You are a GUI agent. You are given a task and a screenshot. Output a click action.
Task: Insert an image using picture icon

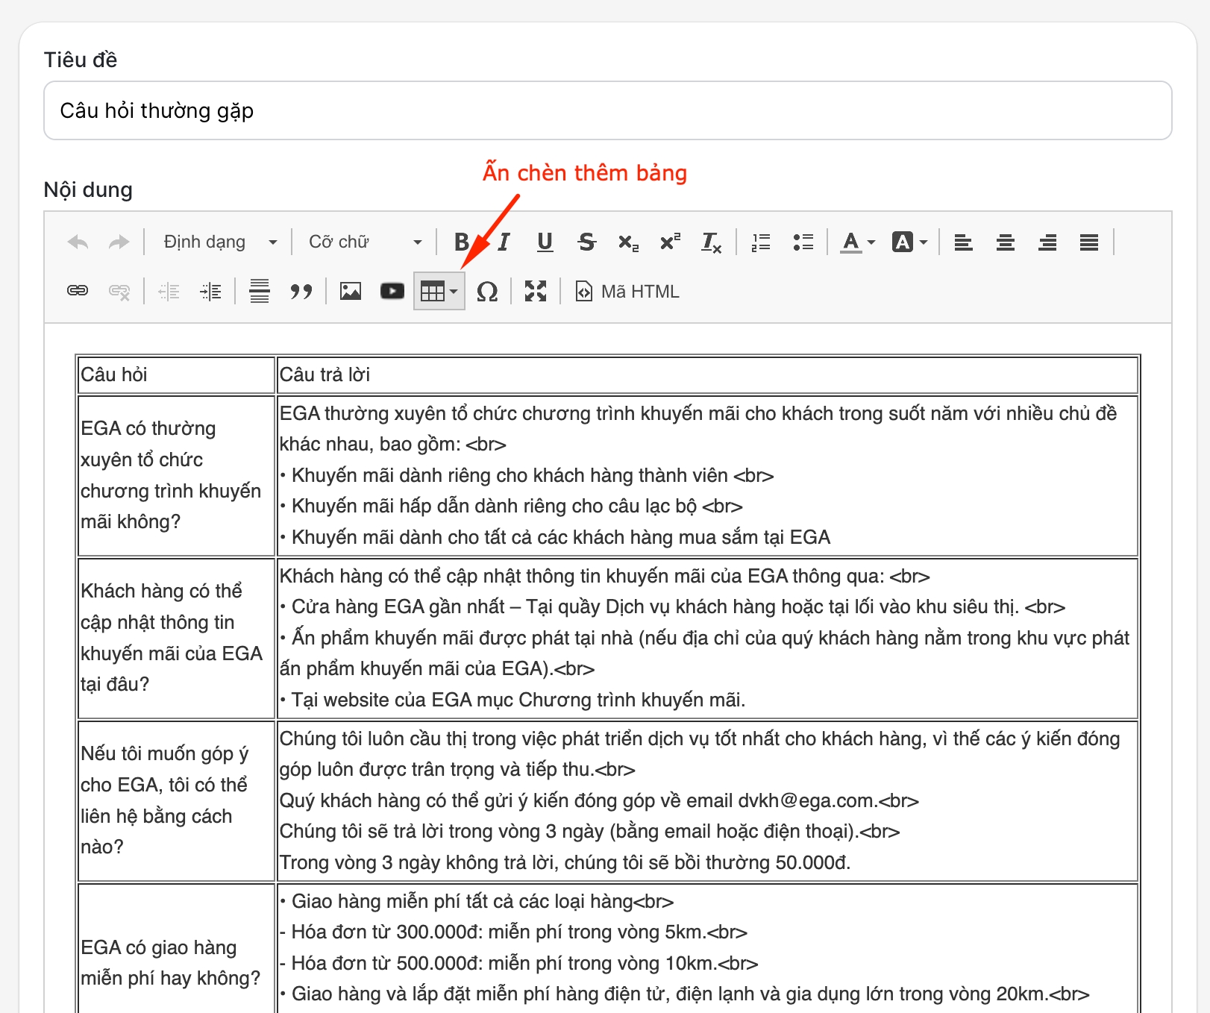pos(351,292)
